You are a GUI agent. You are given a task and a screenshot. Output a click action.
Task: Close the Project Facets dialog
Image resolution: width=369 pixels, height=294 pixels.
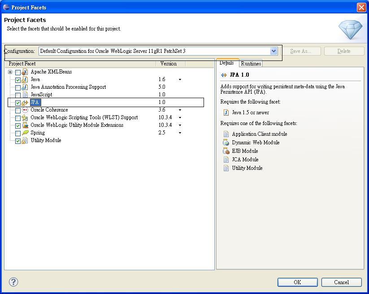pyautogui.click(x=361, y=7)
